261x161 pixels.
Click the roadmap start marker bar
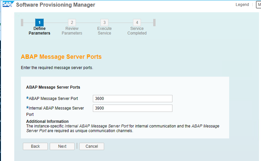[x=22, y=23]
